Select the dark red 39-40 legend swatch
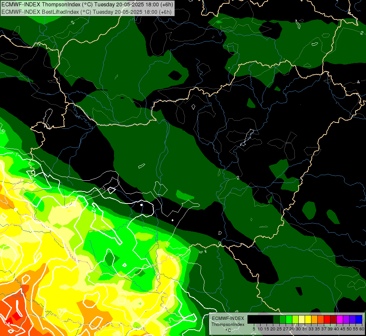The height and width of the screenshot is (336, 366). [x=333, y=319]
